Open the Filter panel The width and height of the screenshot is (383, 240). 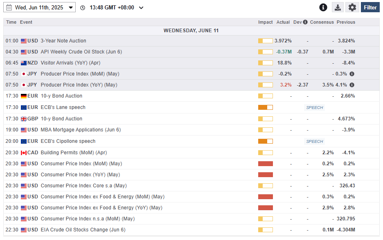370,7
